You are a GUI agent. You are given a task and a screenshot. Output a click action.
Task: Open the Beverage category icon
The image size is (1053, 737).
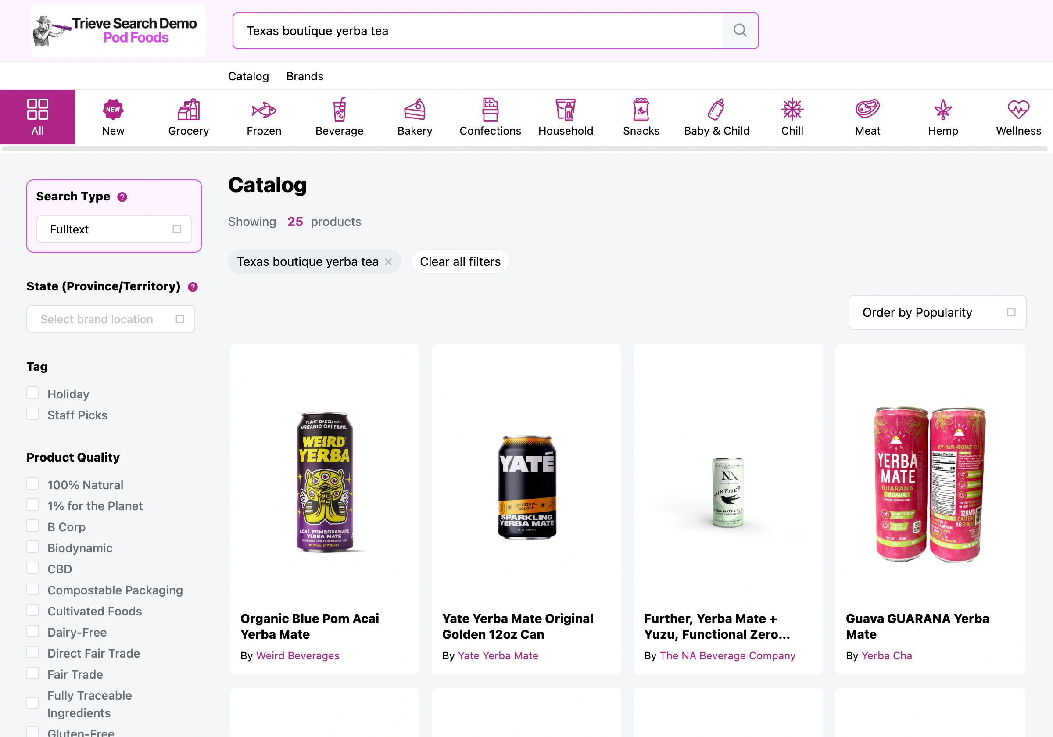point(340,110)
